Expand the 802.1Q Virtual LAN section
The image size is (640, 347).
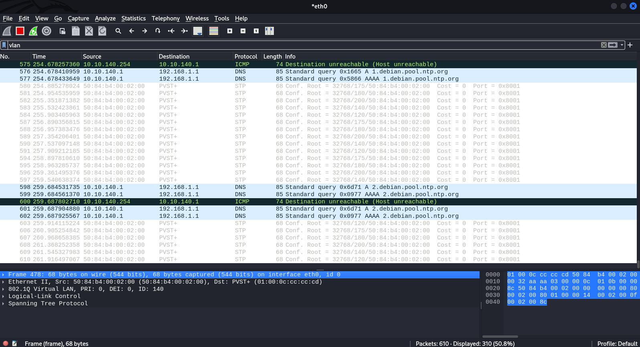(x=3, y=289)
